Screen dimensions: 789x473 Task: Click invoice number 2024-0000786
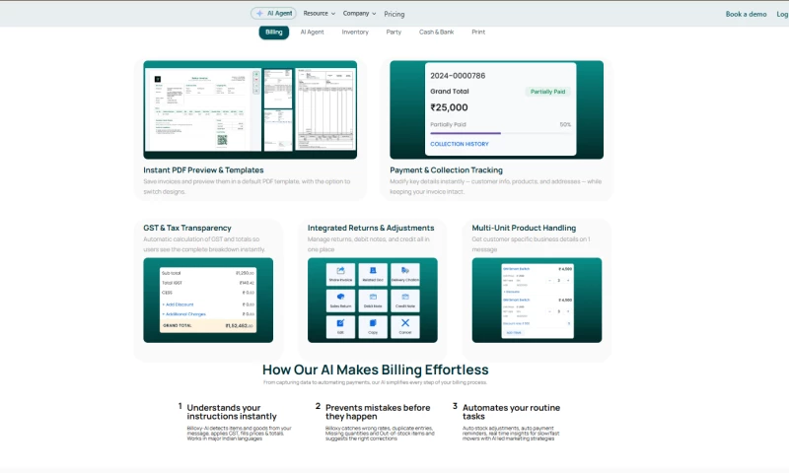coord(458,76)
